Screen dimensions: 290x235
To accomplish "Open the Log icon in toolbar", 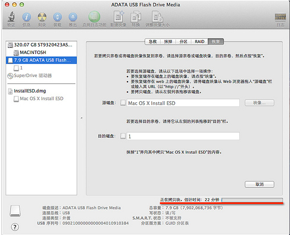I will click(280, 17).
